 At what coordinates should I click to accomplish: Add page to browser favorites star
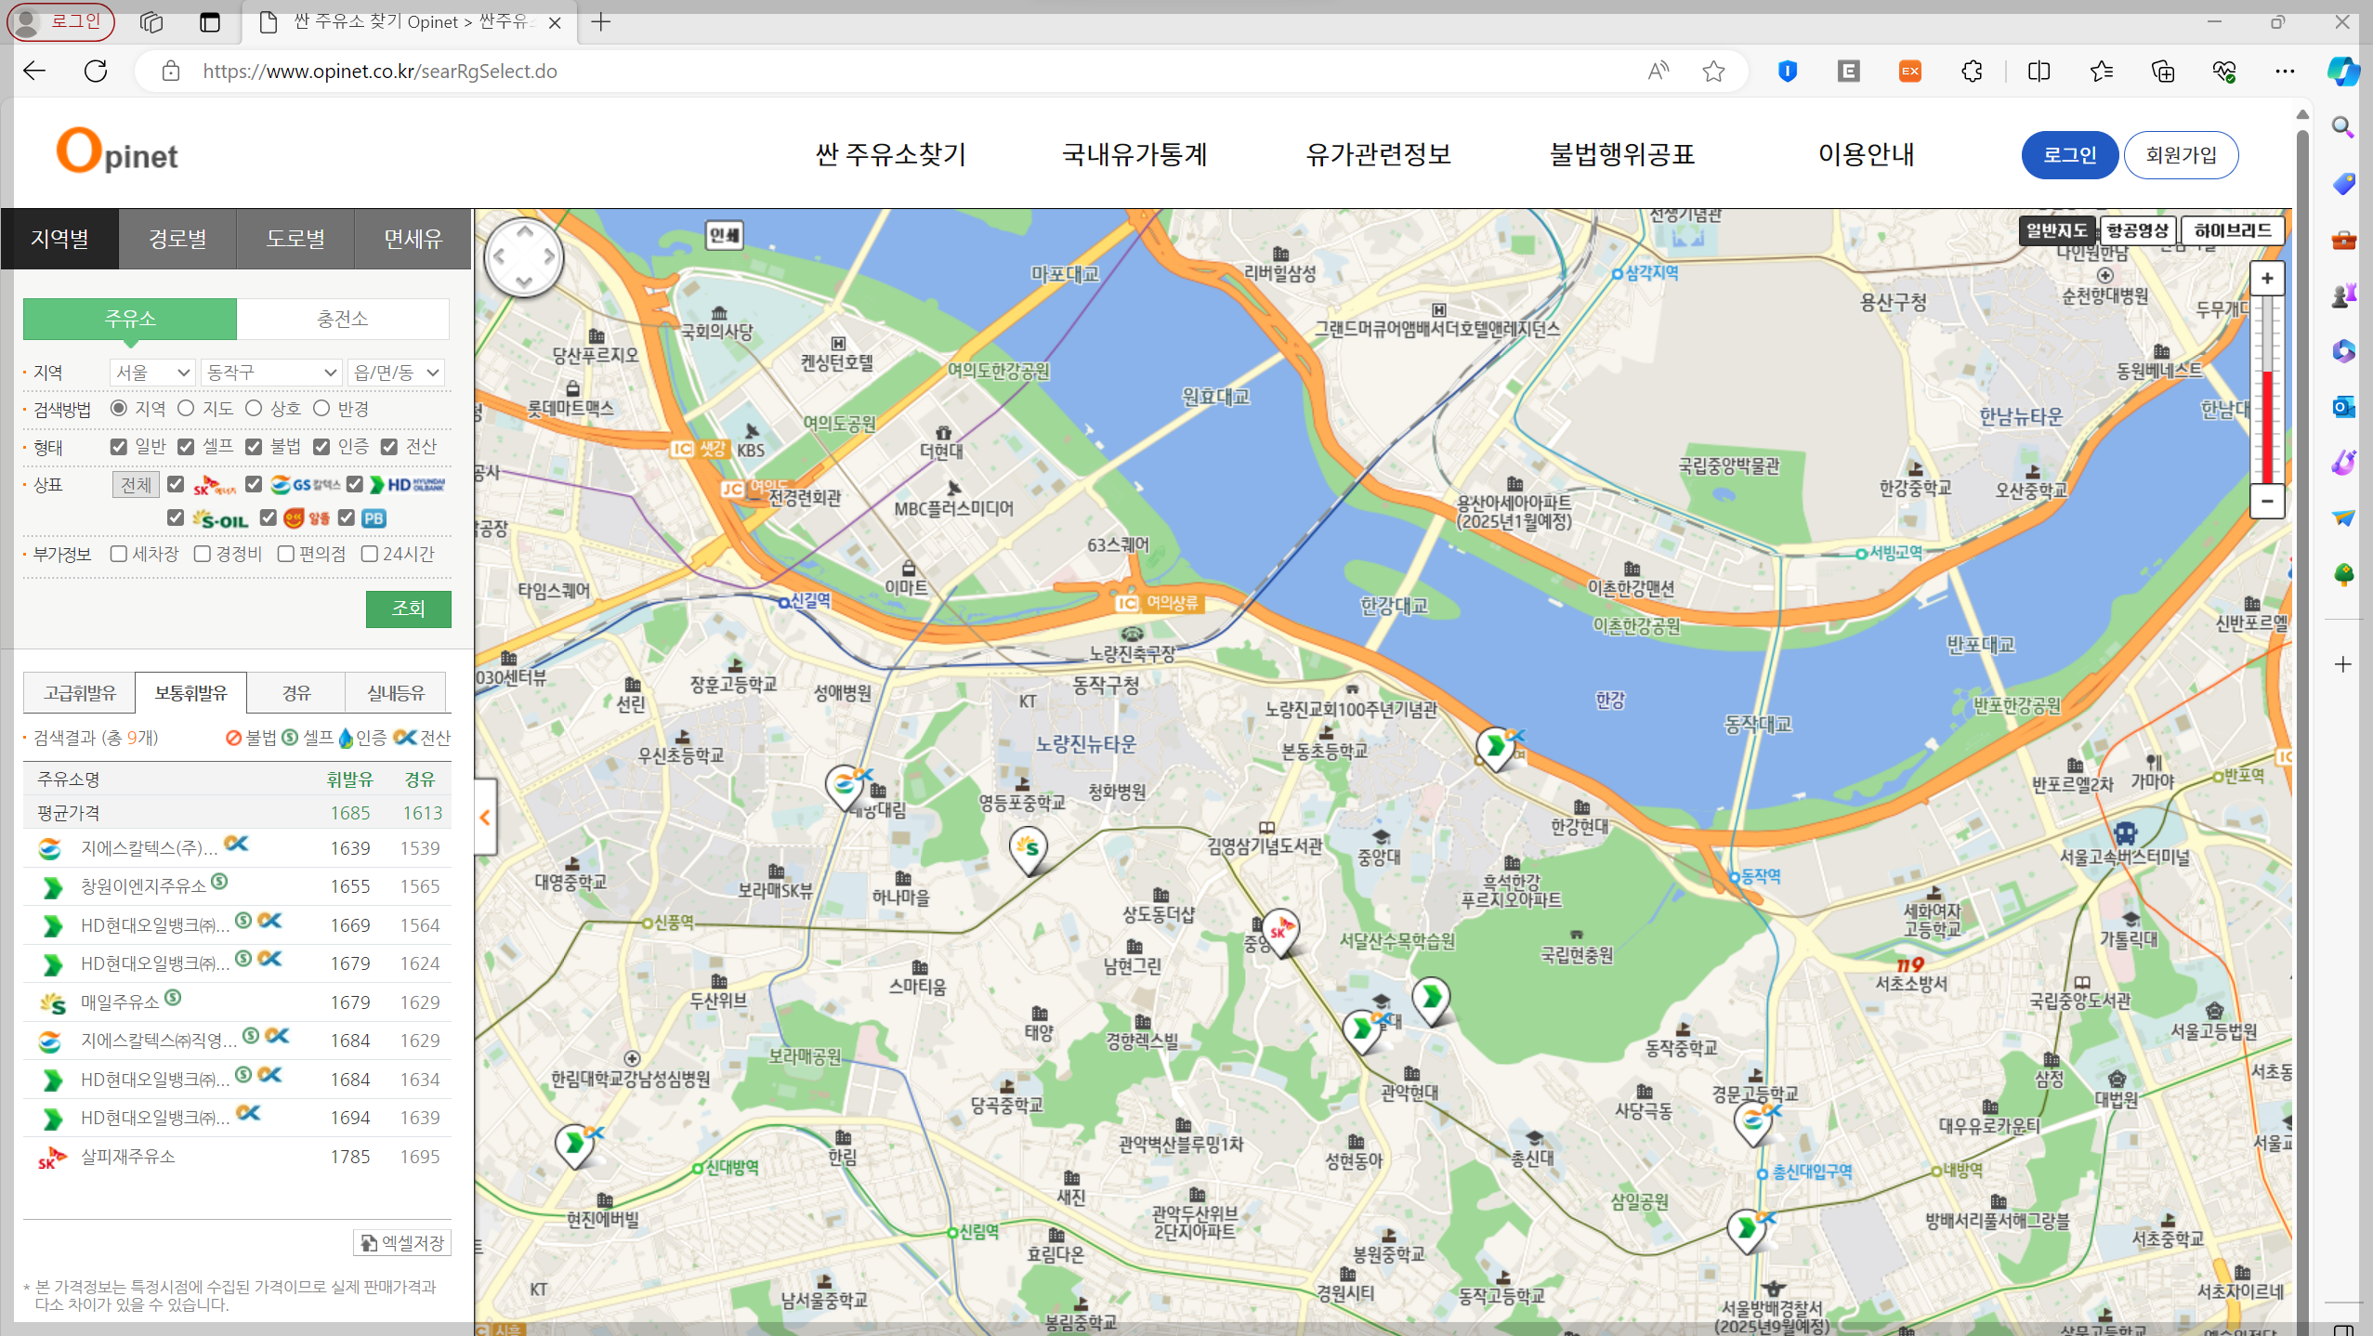(x=1712, y=71)
